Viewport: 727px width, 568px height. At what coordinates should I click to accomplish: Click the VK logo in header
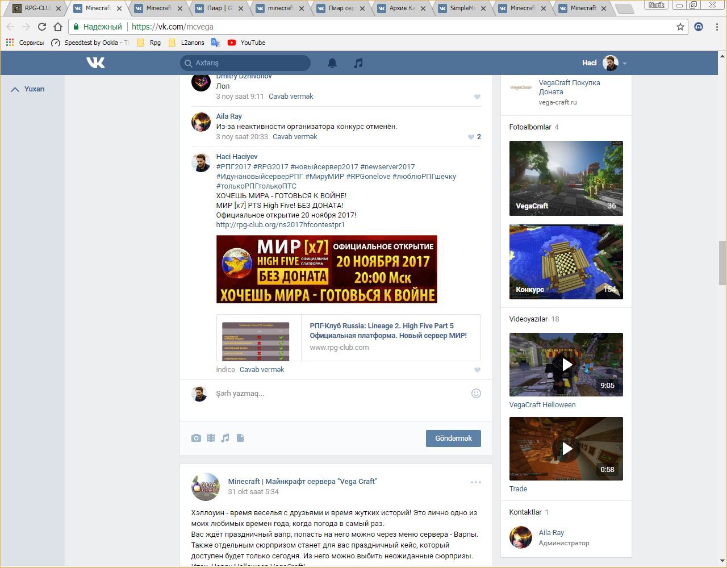tap(95, 62)
